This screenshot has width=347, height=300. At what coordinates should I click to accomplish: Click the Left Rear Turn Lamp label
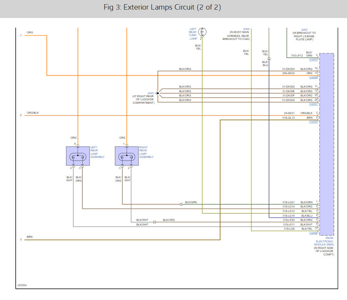click(x=193, y=34)
